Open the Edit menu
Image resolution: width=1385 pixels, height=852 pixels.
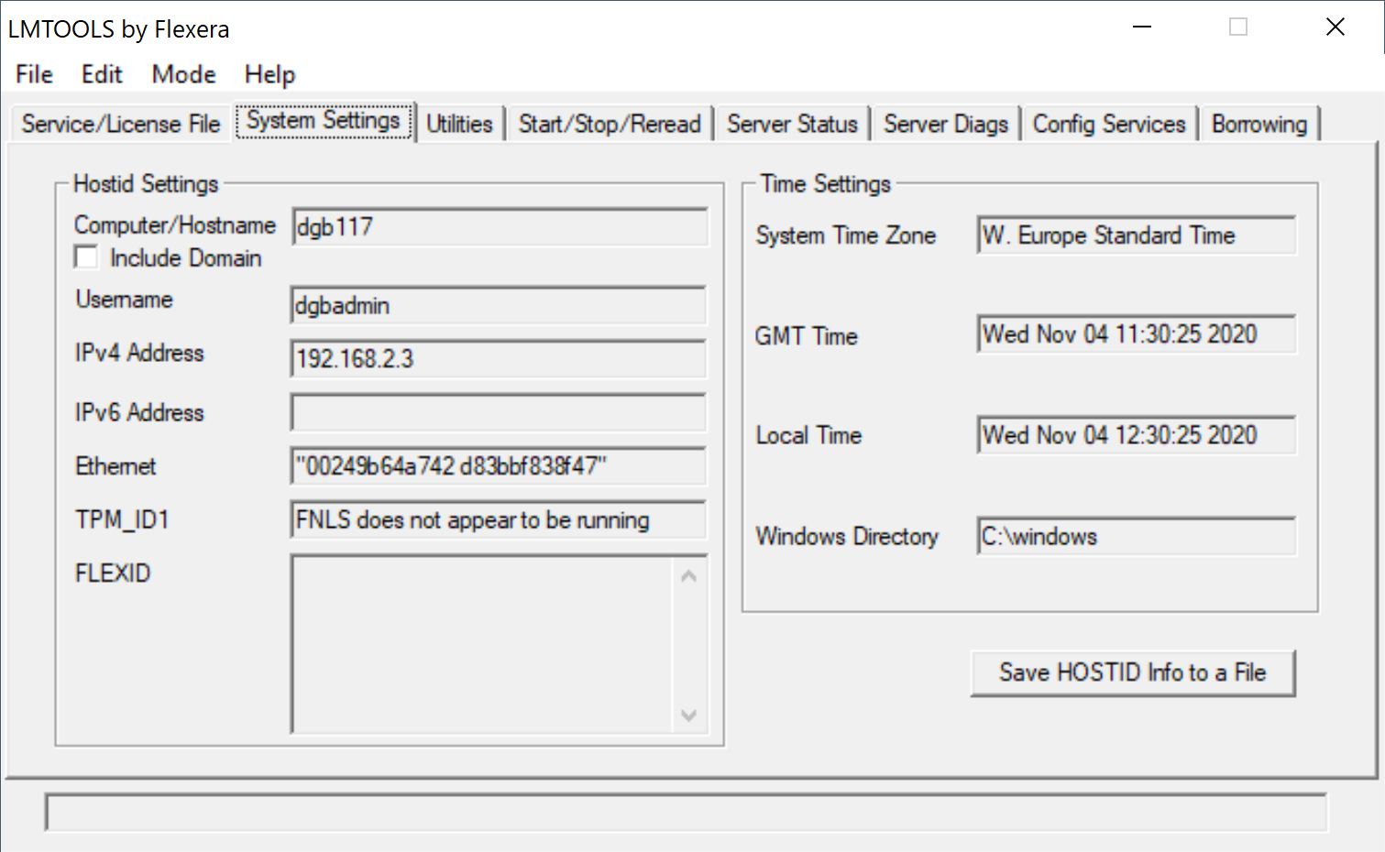click(x=101, y=74)
